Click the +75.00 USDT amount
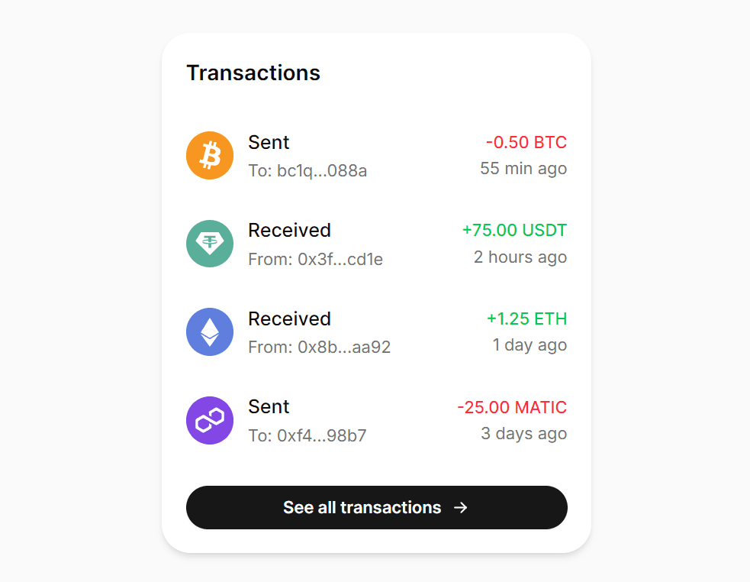This screenshot has height=582, width=750. click(515, 230)
